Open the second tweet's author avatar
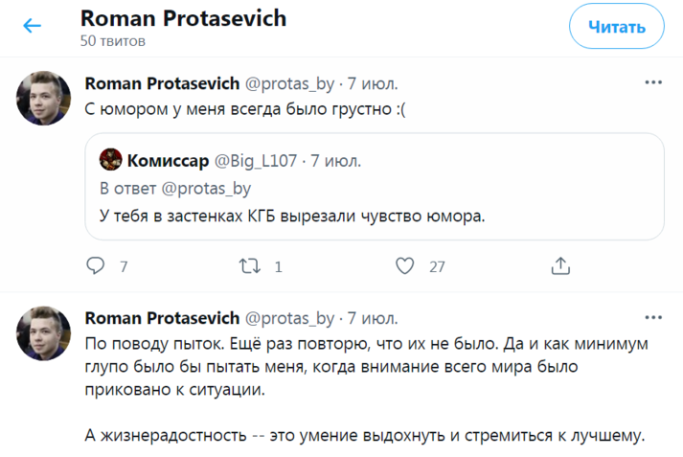 tap(43, 333)
